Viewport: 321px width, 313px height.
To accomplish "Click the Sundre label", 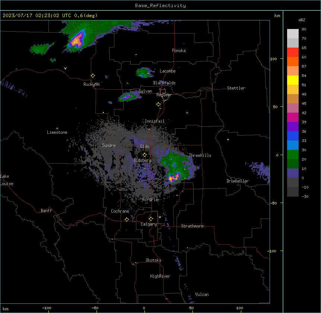I will tap(109, 145).
